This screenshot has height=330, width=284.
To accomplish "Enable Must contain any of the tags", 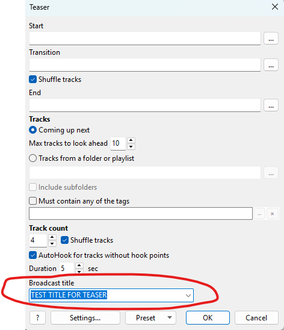I will (x=33, y=201).
